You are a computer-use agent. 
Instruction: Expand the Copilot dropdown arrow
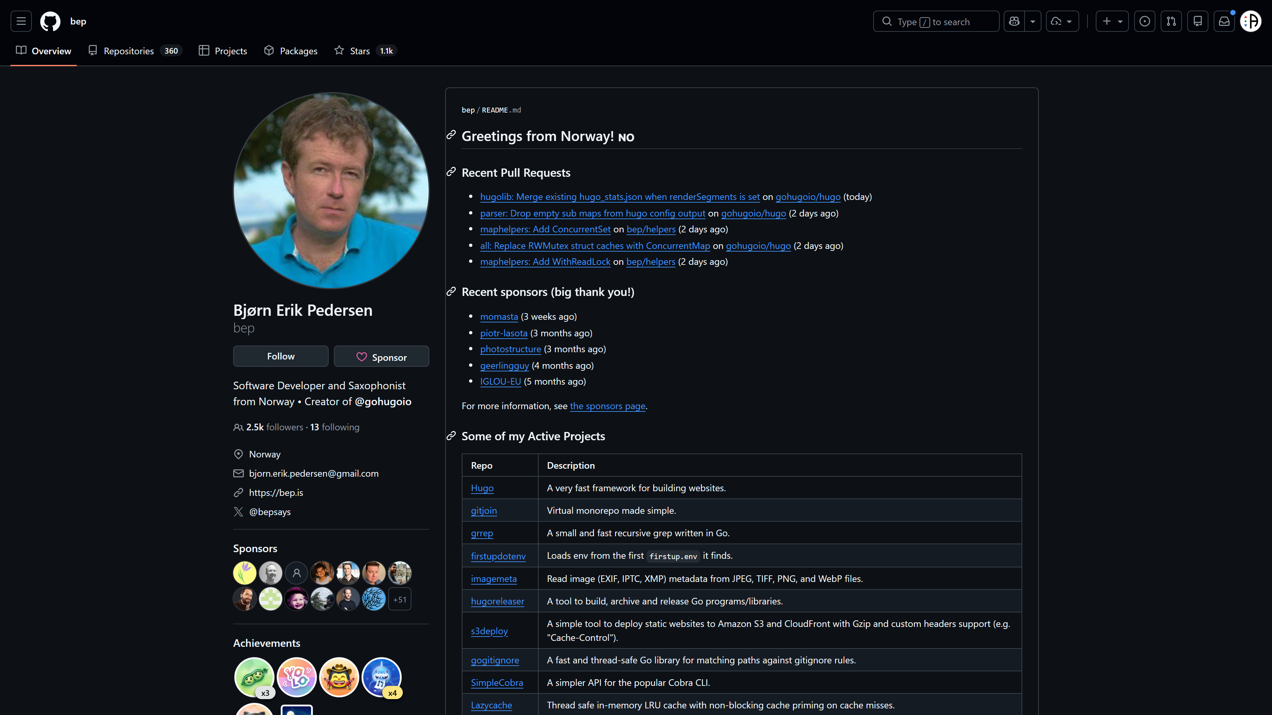point(1033,21)
